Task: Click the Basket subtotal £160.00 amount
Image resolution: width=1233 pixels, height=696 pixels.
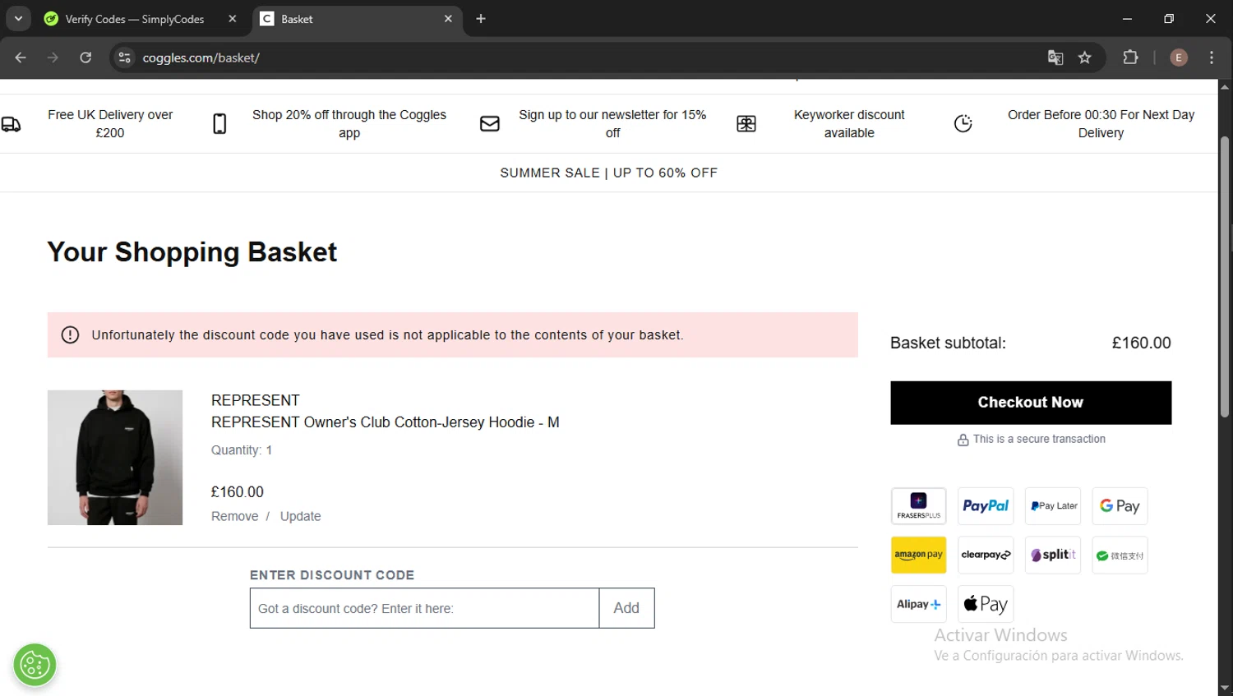Action: point(1141,343)
